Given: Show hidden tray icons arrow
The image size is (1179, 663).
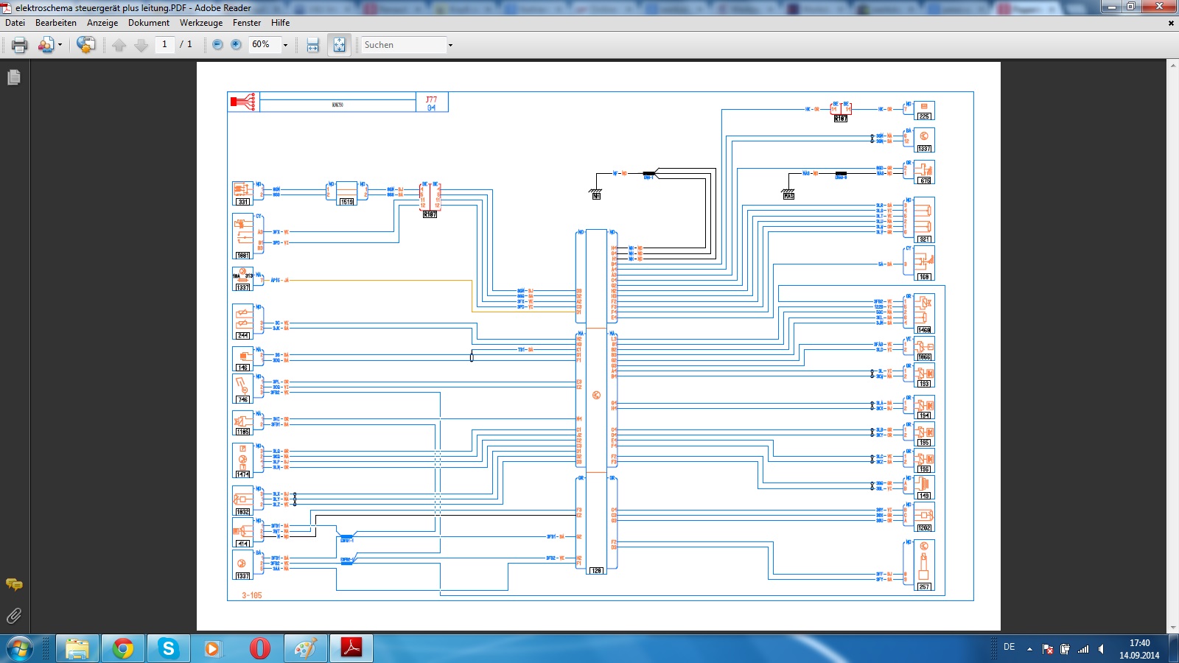Looking at the screenshot, I should [1029, 649].
